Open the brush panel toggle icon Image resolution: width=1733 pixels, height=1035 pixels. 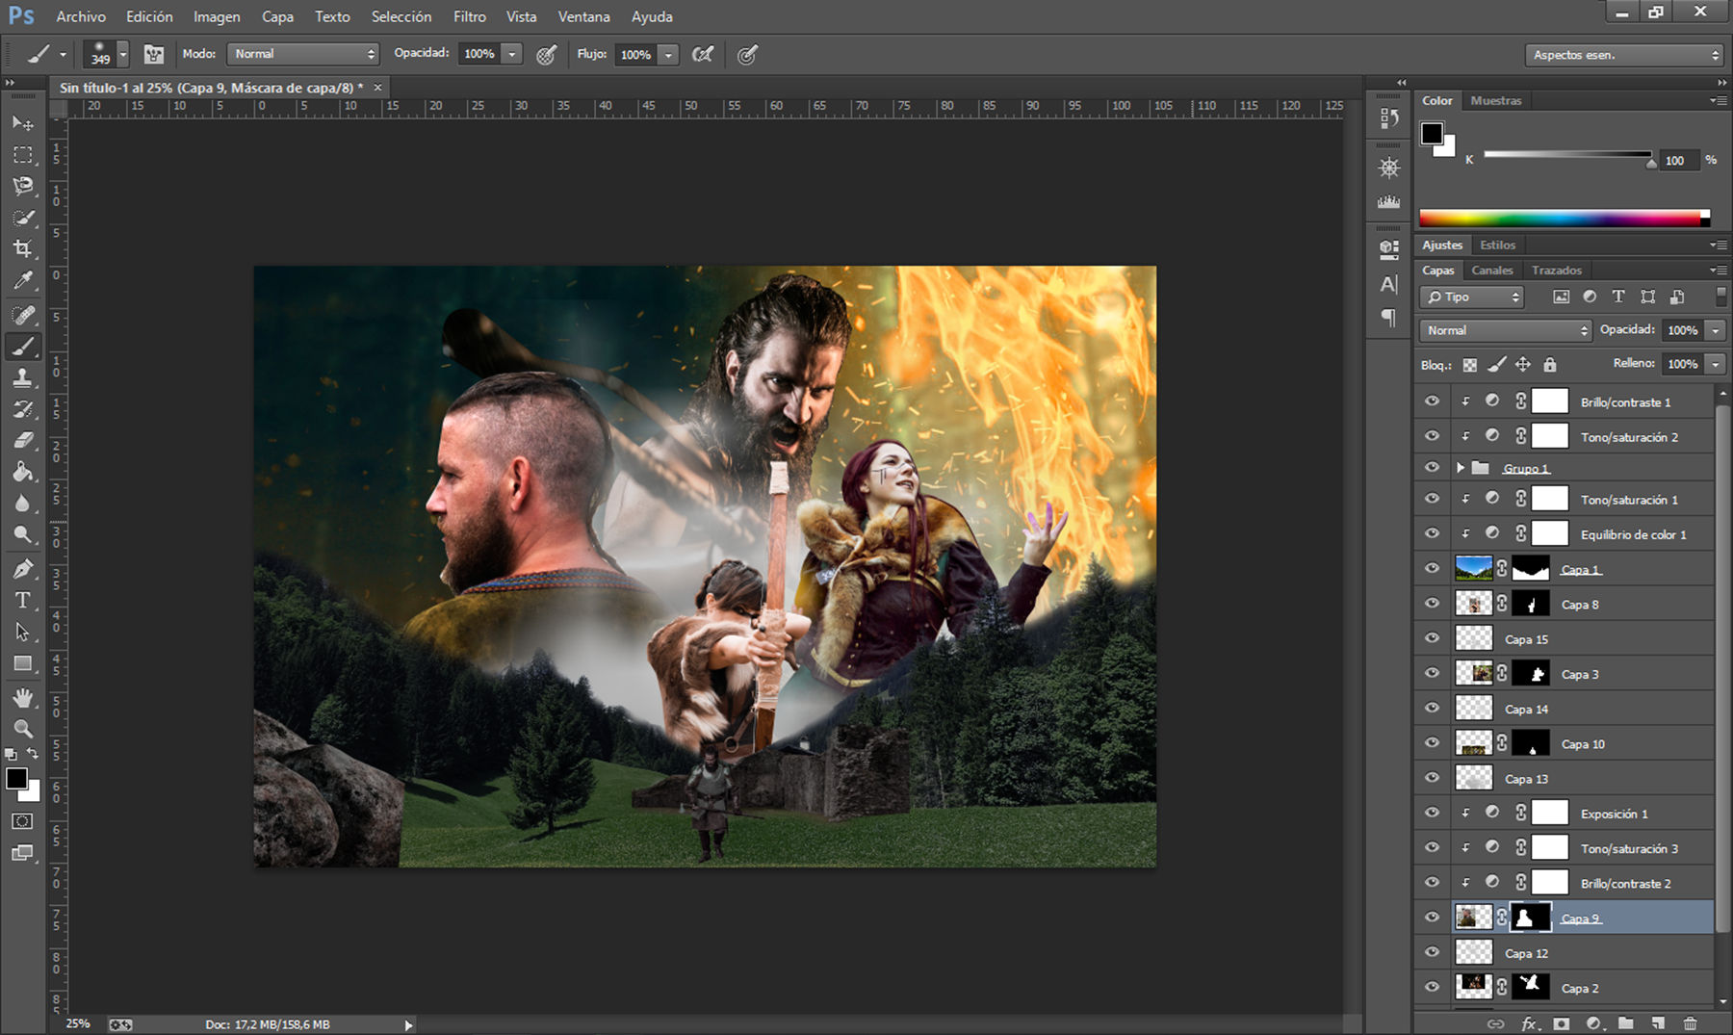pos(153,54)
